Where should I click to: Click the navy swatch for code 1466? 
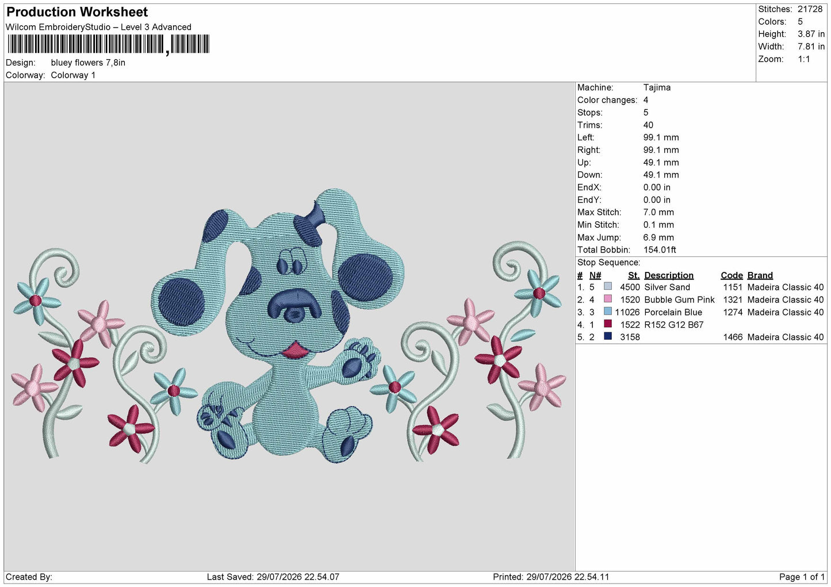(608, 336)
